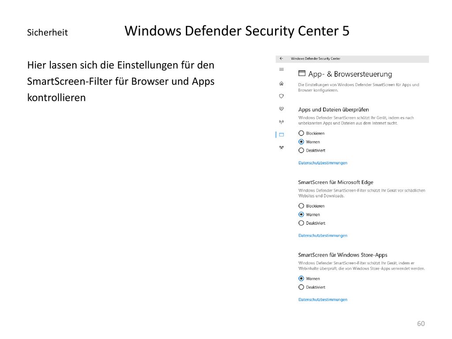Open Family options sidebar icon
The width and height of the screenshot is (452, 339).
coord(281,147)
